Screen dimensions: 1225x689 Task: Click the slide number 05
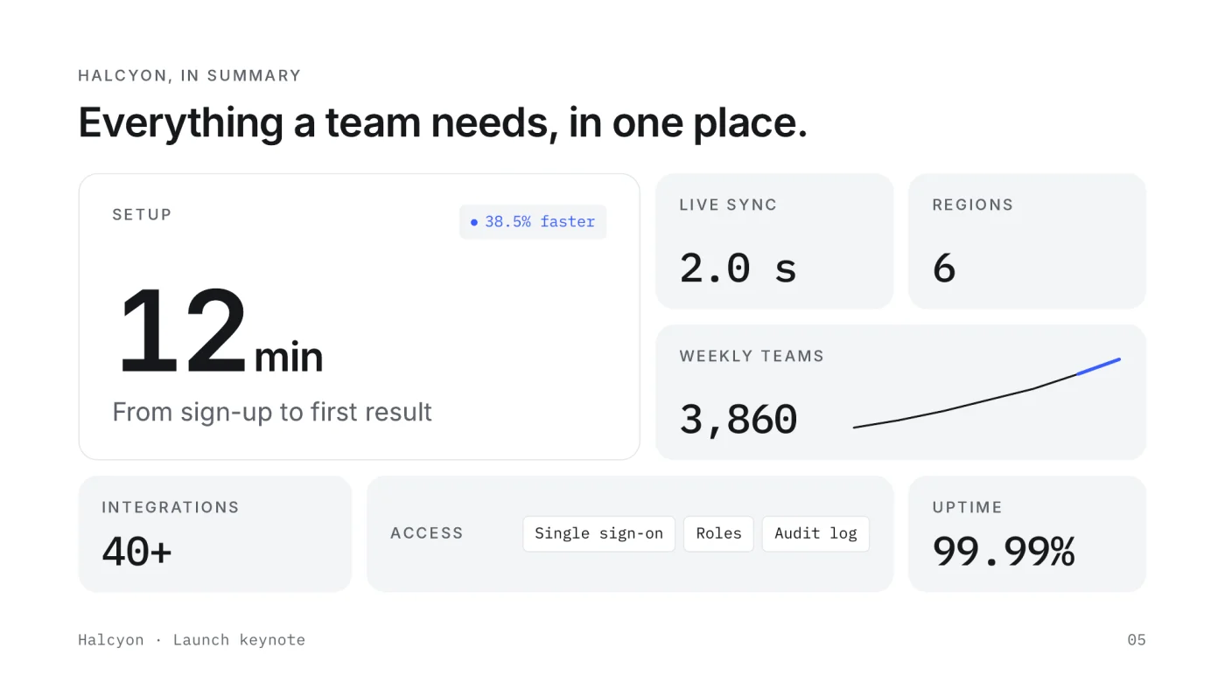pyautogui.click(x=1137, y=640)
